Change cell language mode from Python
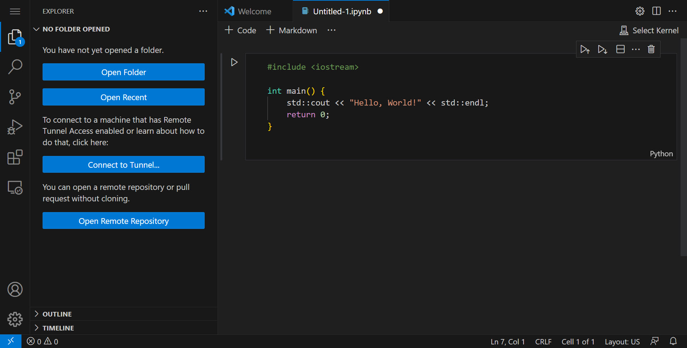Viewport: 687px width, 348px height. 661,154
